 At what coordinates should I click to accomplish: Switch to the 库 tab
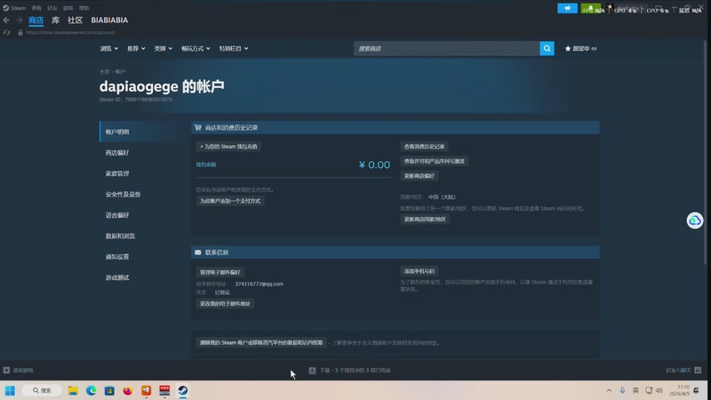(55, 20)
